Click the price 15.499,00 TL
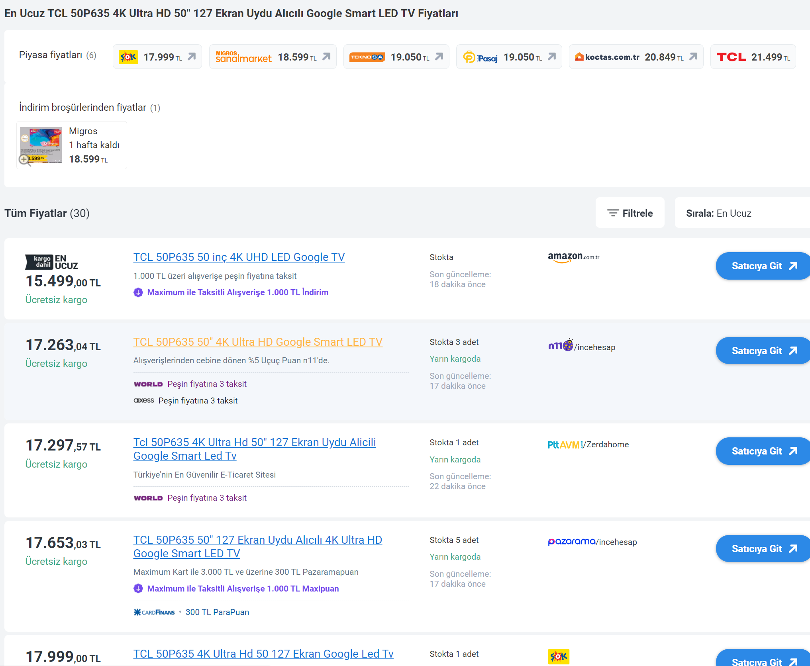This screenshot has height=666, width=810. pos(63,282)
